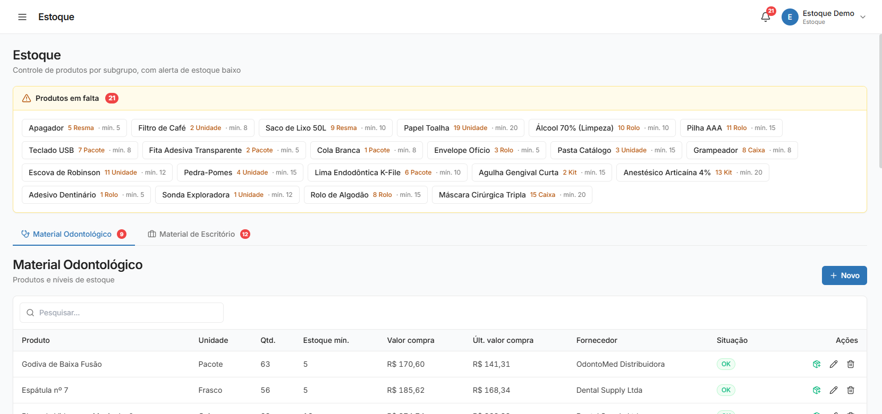
Task: Click the Saco de Lixo 50L chip
Action: click(x=326, y=128)
